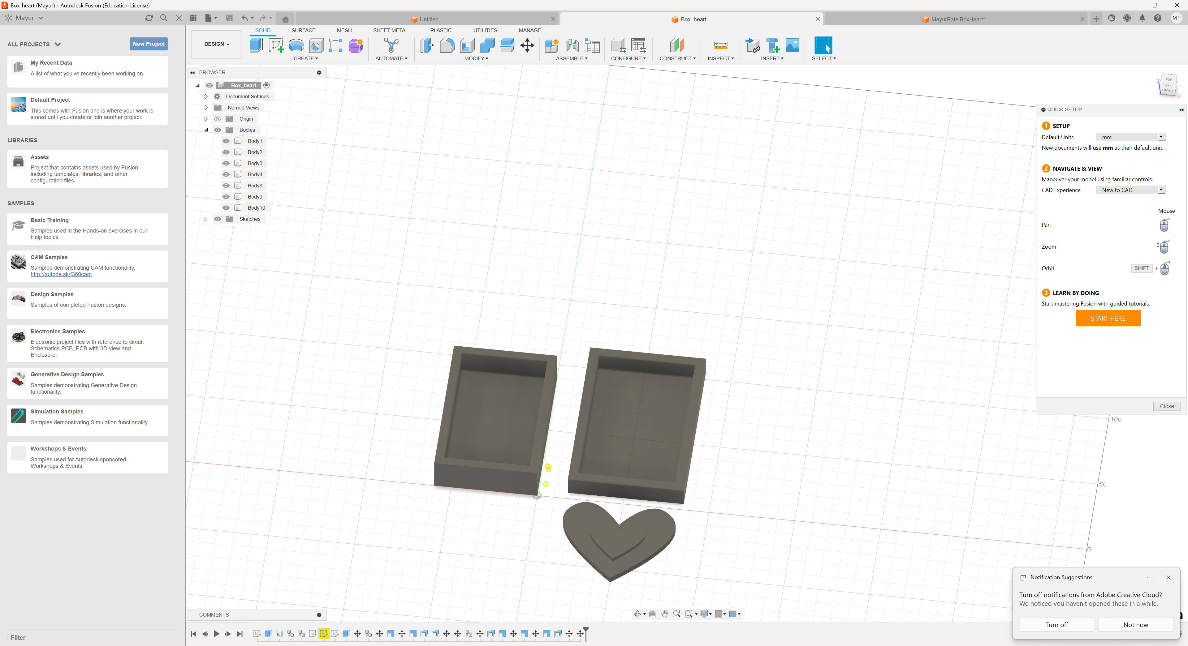Open the Insert Image canvas icon
The width and height of the screenshot is (1188, 646).
(792, 46)
